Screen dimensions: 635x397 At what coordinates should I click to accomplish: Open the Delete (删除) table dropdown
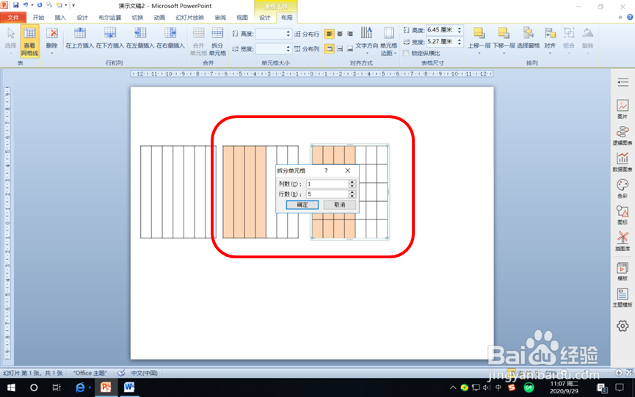[x=52, y=42]
